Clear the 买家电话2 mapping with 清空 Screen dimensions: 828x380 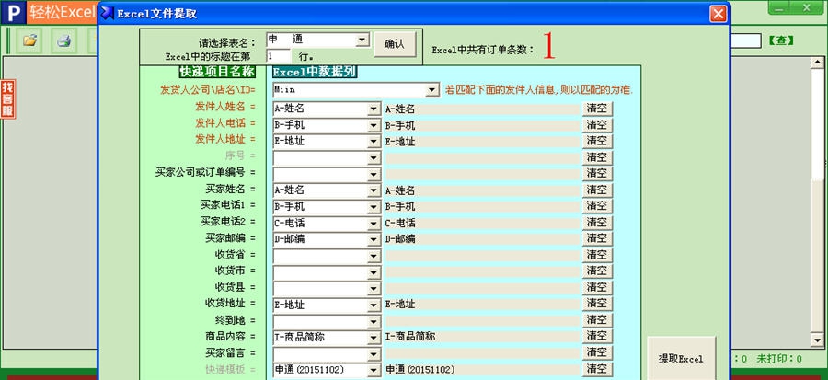tap(597, 223)
